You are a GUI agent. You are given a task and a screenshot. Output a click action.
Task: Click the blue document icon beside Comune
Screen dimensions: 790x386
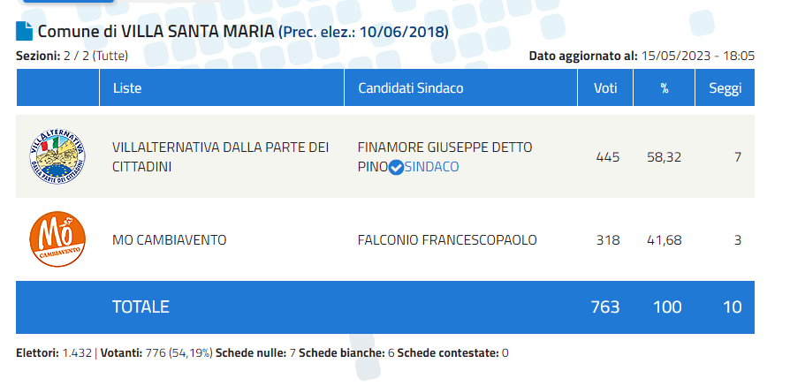24,31
